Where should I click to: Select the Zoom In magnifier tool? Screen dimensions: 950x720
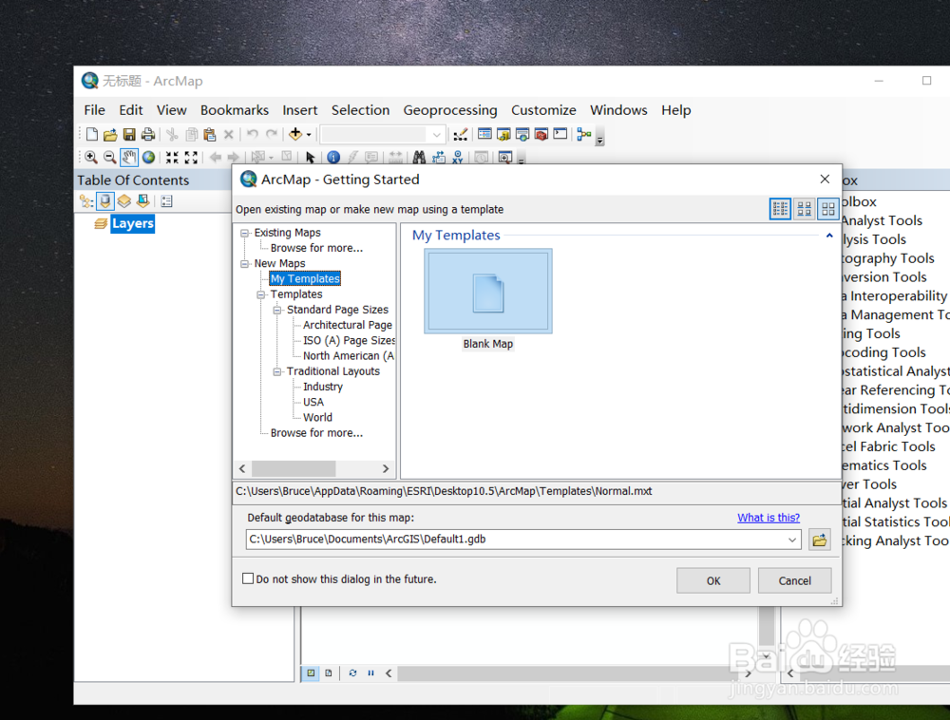(x=91, y=158)
